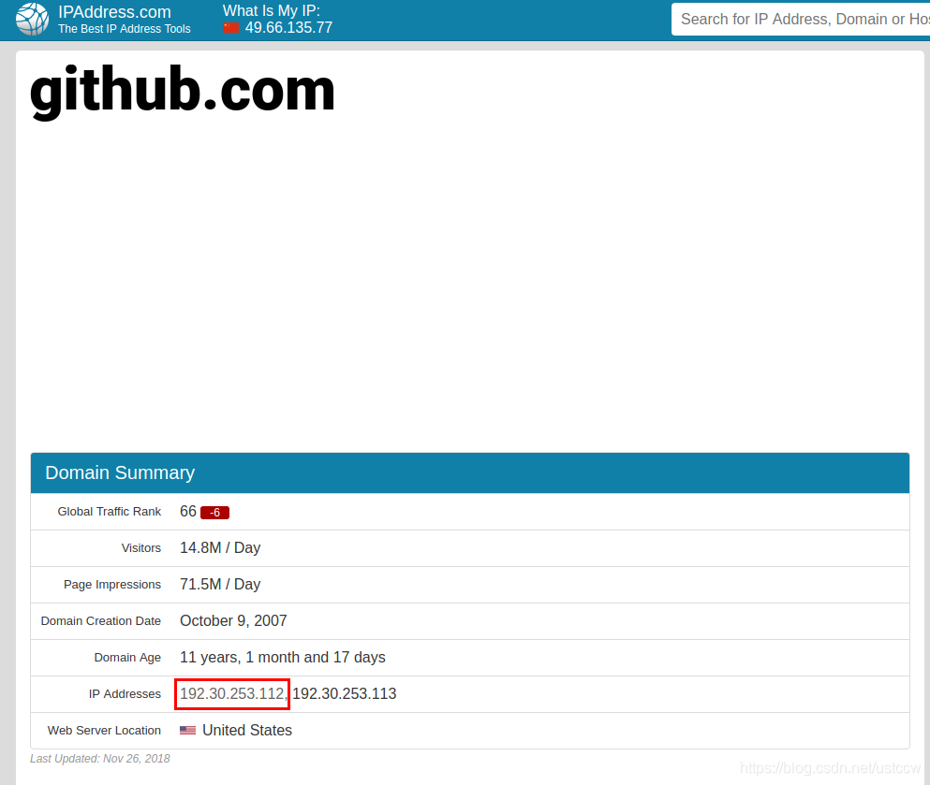Click the IP Addresses row label
930x785 pixels.
click(x=125, y=693)
